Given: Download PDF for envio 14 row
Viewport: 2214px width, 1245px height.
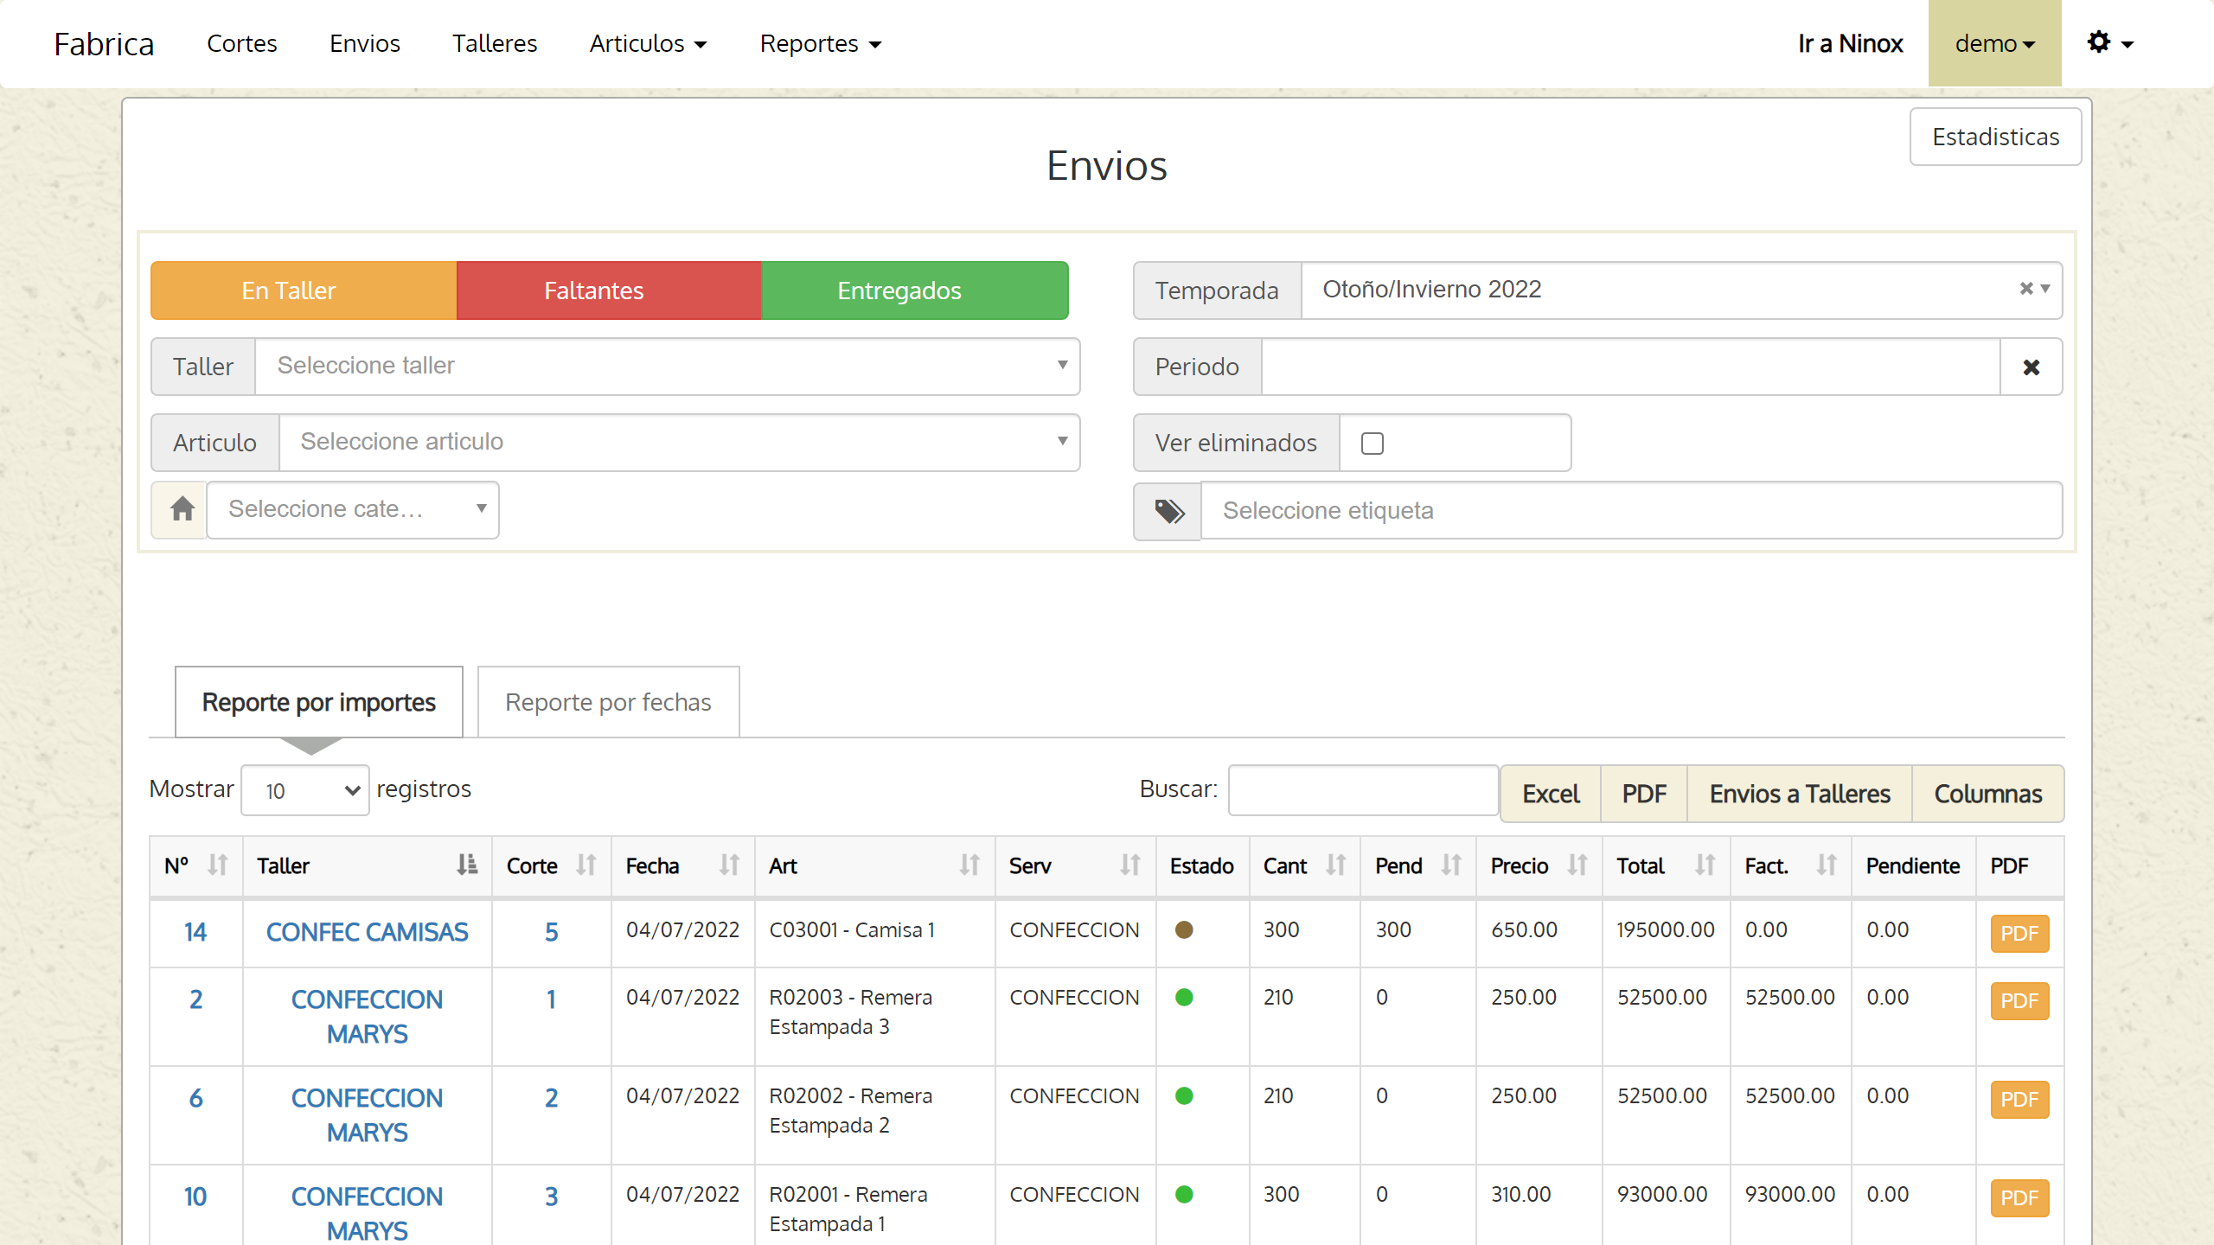Looking at the screenshot, I should click(2019, 934).
